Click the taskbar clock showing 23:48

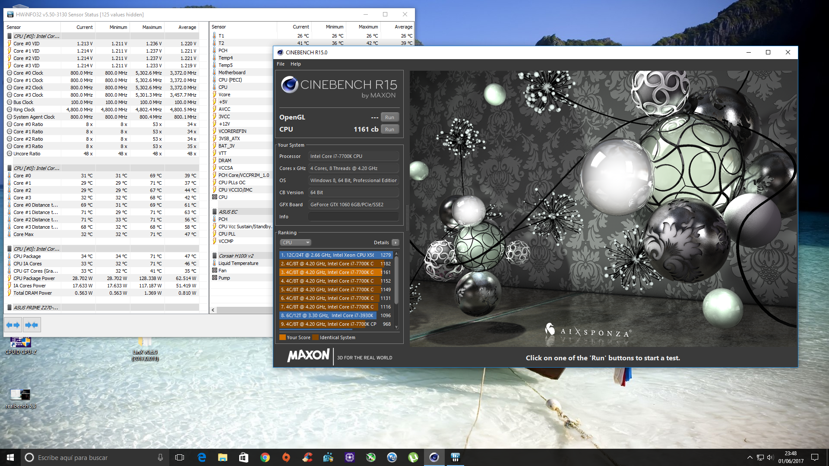coord(791,457)
